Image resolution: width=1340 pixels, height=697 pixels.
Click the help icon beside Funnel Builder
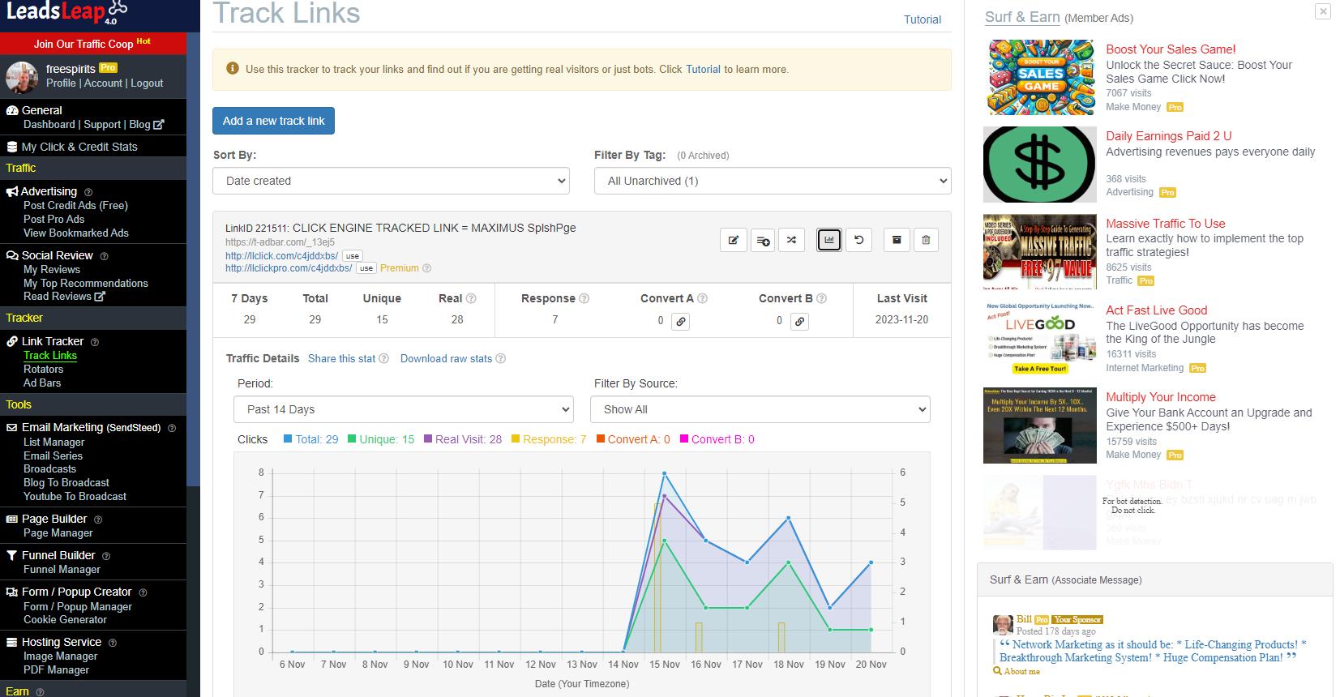(x=106, y=556)
